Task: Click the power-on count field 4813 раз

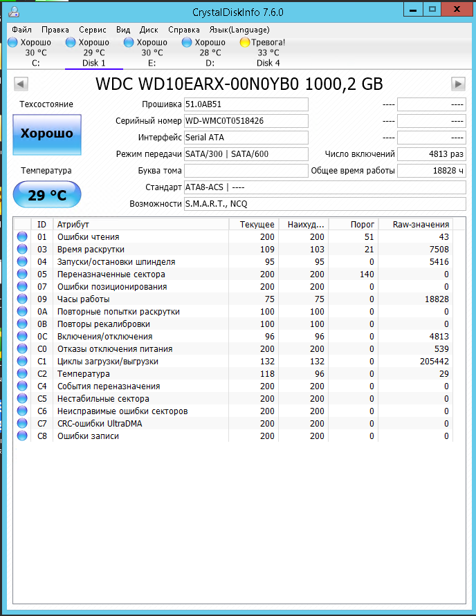Action: [x=432, y=154]
